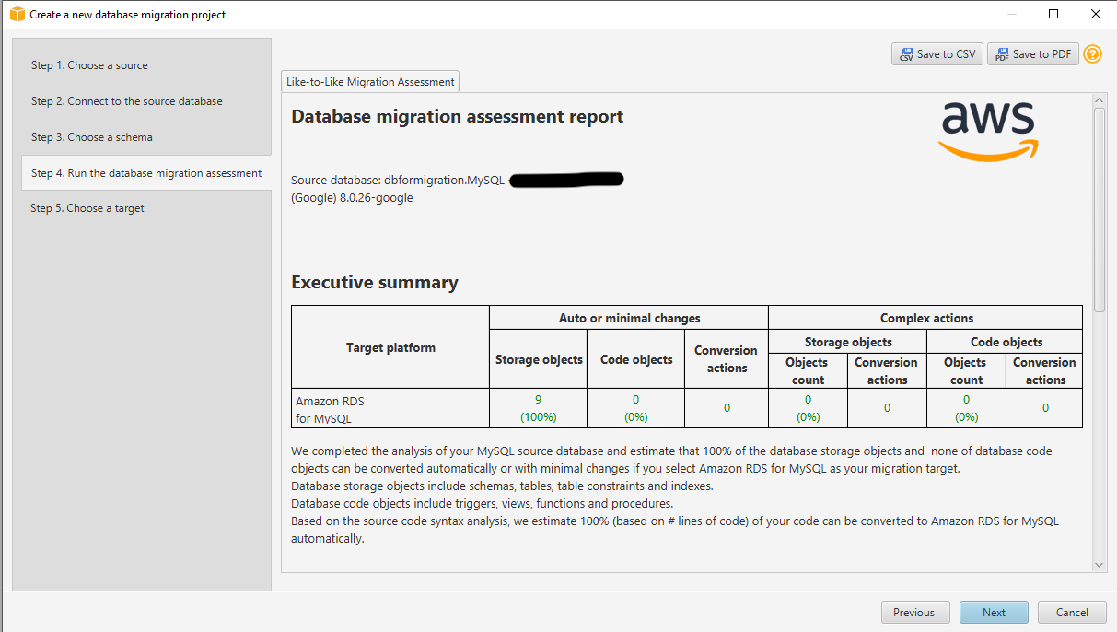Click the report vertical scrollbar thumb
1117x632 pixels.
tap(1099, 210)
